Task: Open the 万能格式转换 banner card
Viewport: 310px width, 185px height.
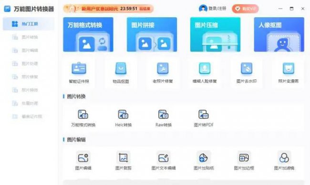Action: point(88,34)
